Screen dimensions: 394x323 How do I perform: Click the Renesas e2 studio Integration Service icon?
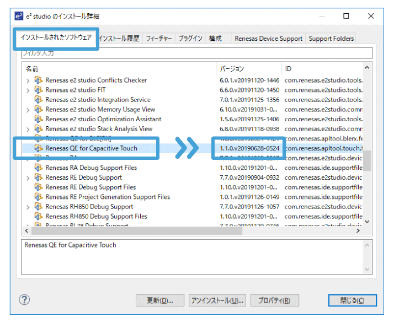[39, 100]
